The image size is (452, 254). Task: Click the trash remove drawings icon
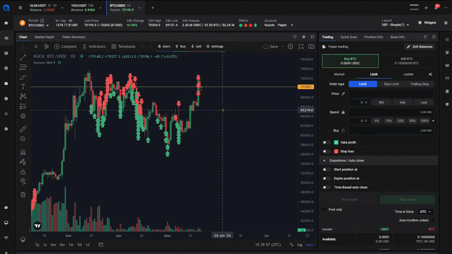[23, 194]
